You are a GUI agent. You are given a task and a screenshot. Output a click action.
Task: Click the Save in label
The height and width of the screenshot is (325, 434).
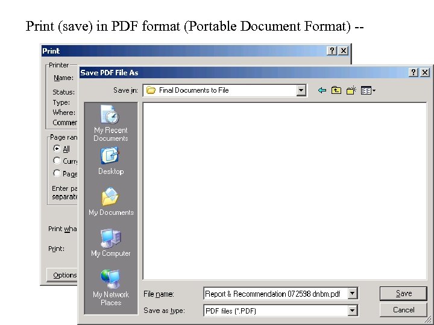pos(125,90)
